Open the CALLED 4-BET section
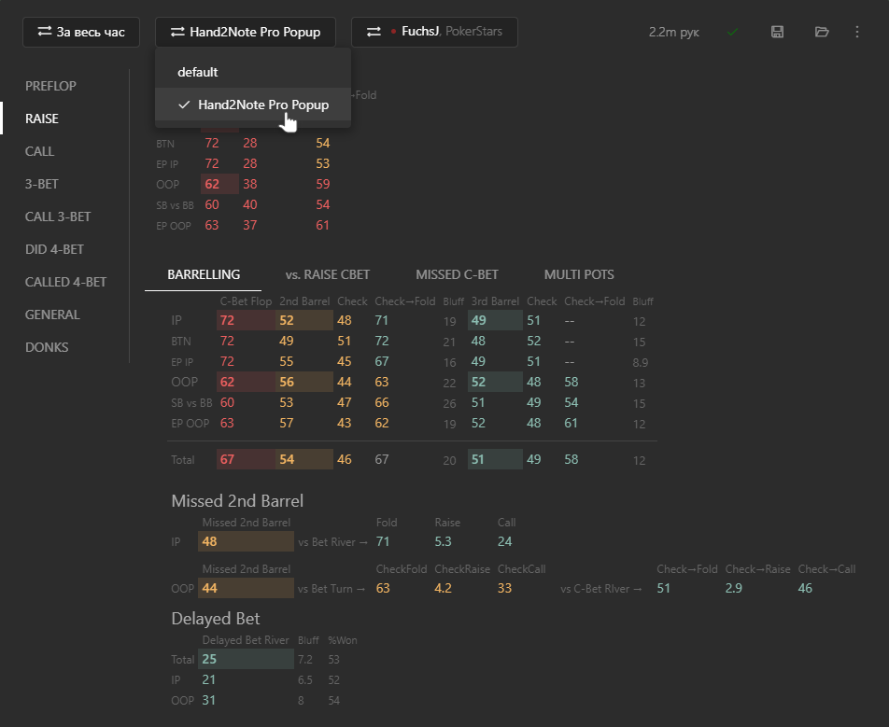 (x=65, y=282)
